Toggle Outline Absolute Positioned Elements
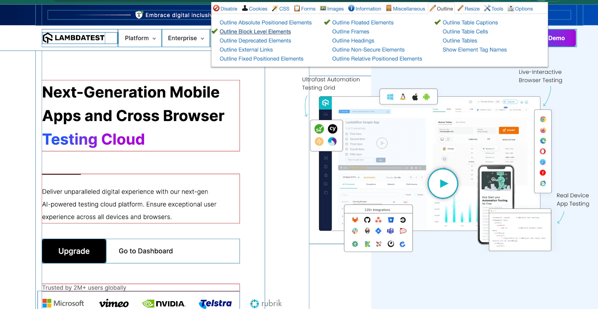 (x=265, y=22)
